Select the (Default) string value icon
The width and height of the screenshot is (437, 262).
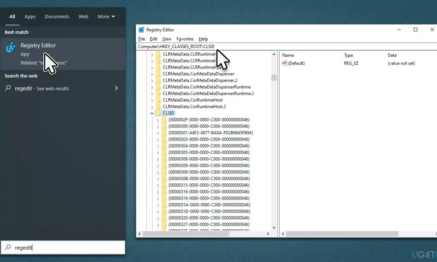pyautogui.click(x=284, y=63)
